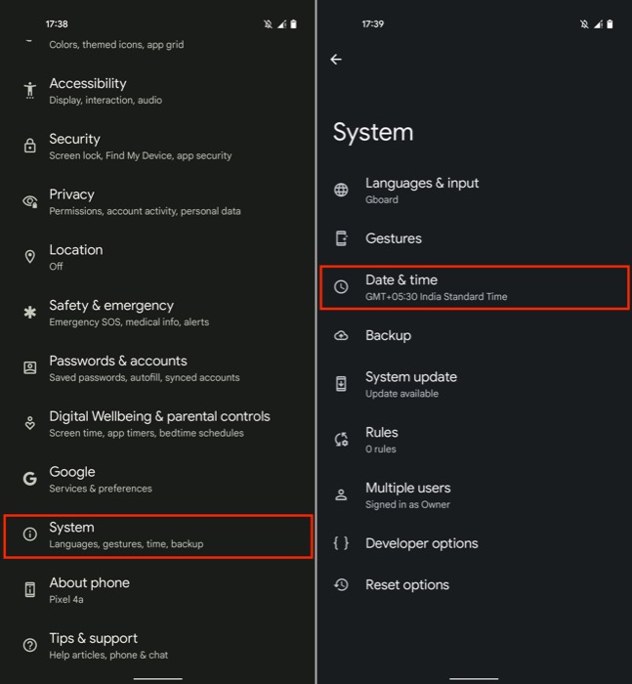Screen dimensions: 632x684
Task: Tap the Passwords & accounts person-card icon
Action: click(x=29, y=367)
